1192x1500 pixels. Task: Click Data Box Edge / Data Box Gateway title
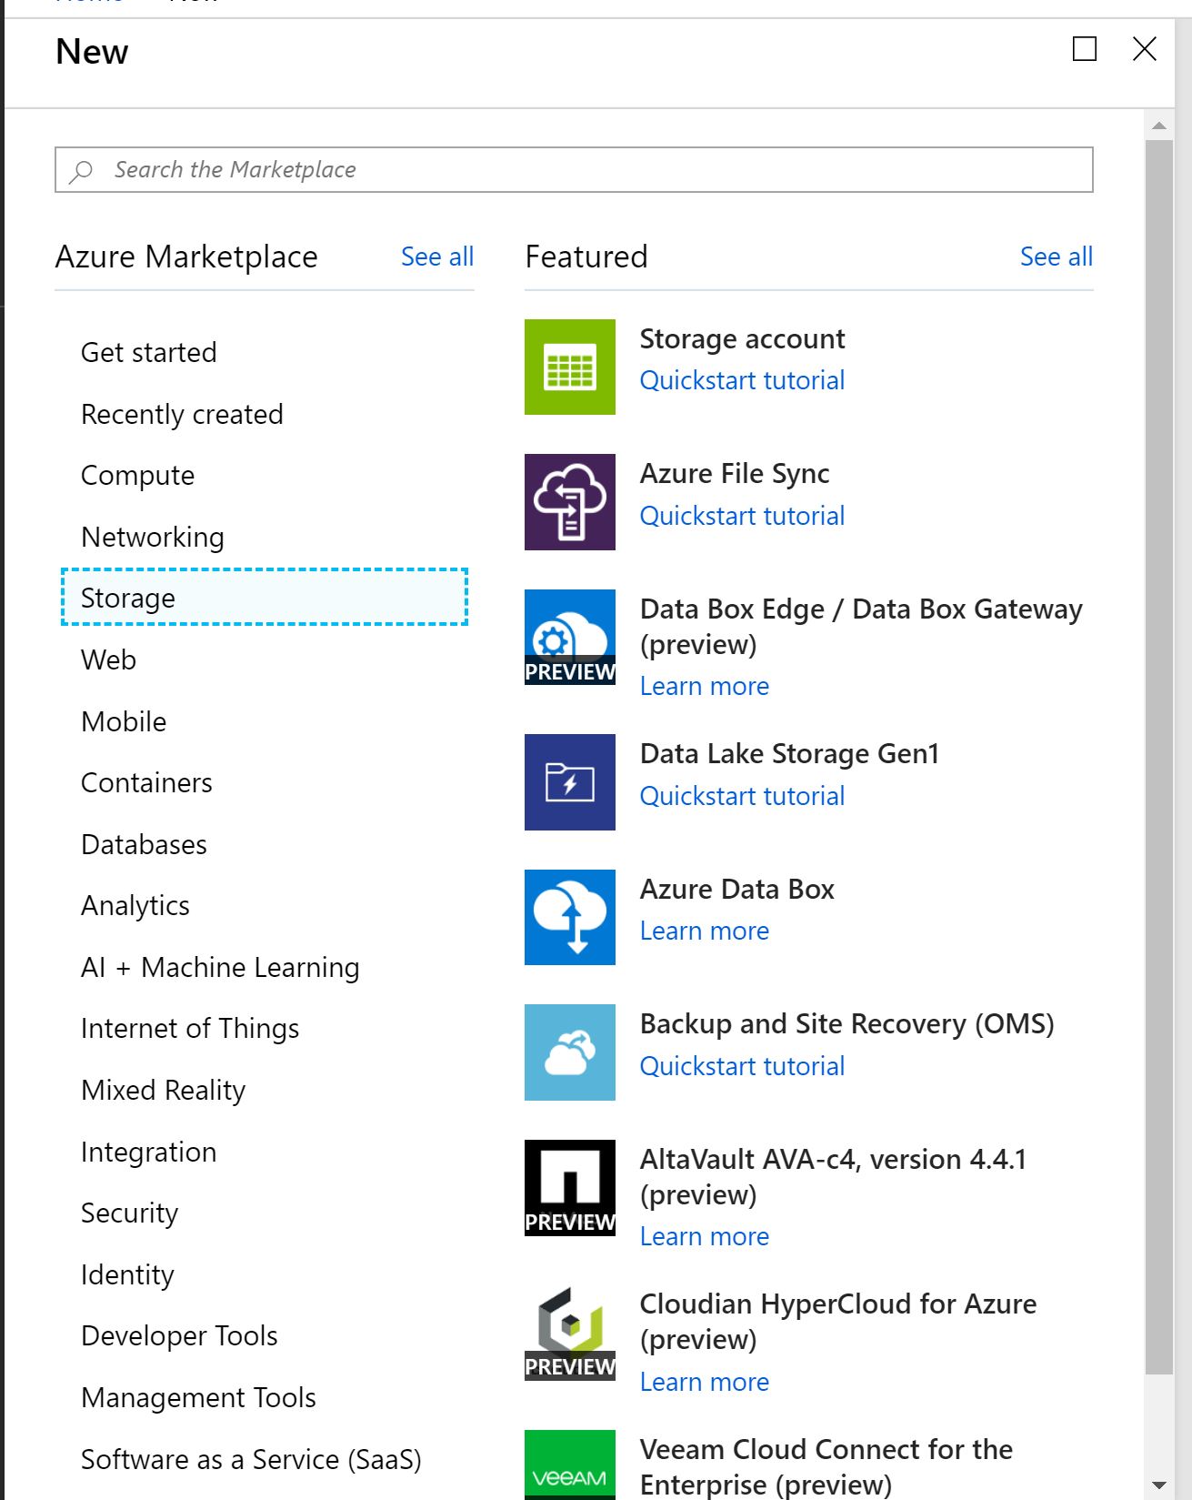tap(861, 626)
